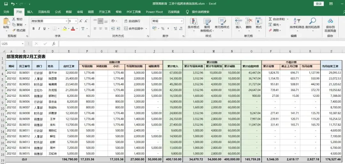Switch to the 页面布局 Page Layout tab
Viewport: 345px width, 164px height.
44,12
